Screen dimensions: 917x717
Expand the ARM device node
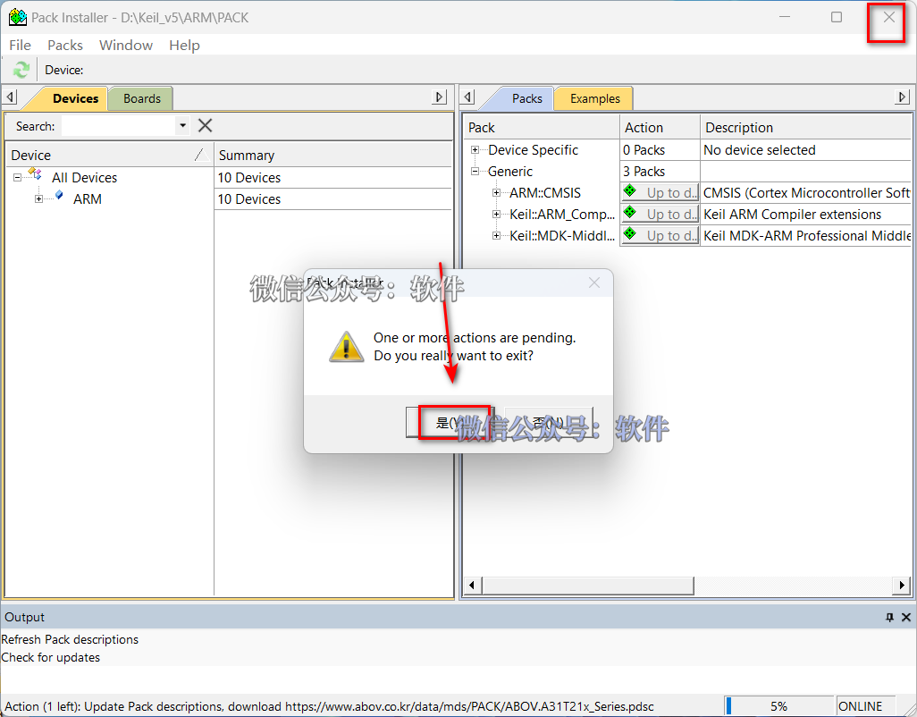tap(38, 198)
